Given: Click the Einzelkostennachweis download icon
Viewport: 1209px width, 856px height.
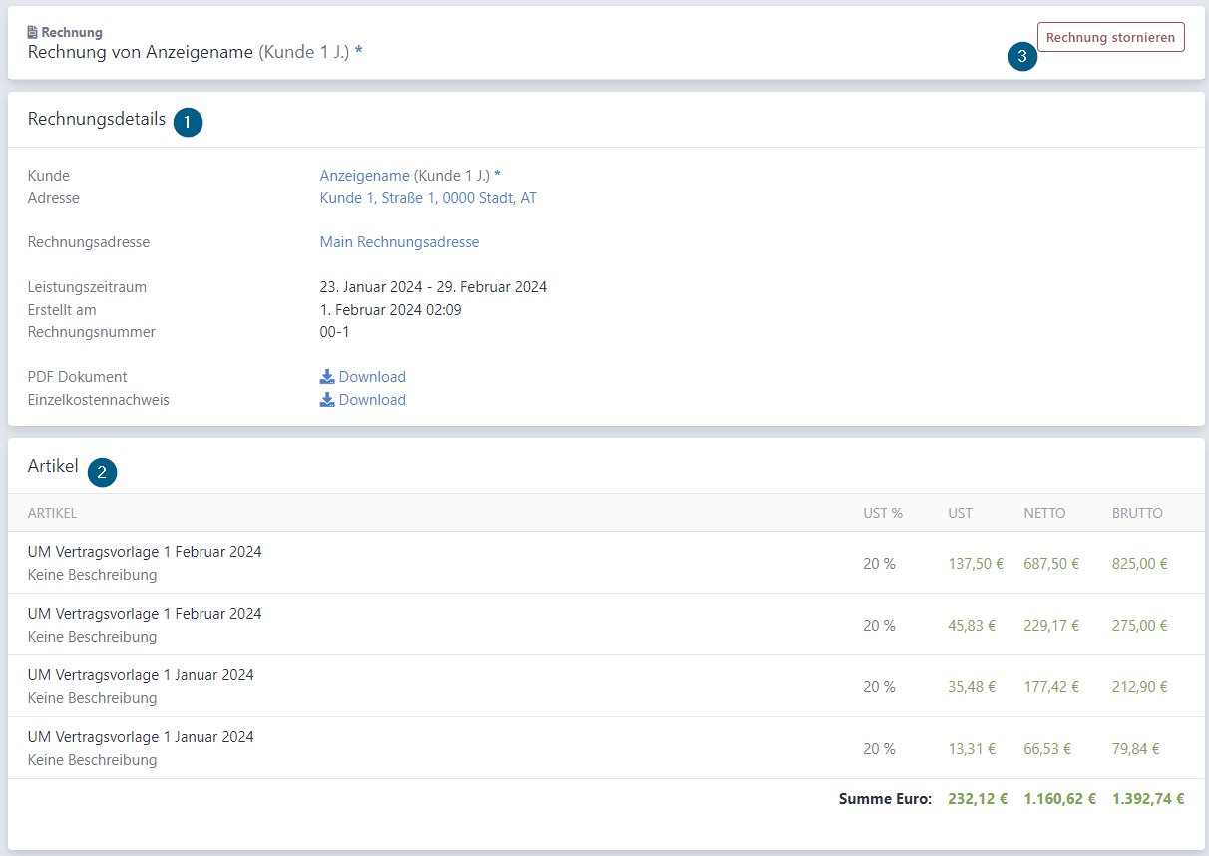Looking at the screenshot, I should pyautogui.click(x=327, y=400).
